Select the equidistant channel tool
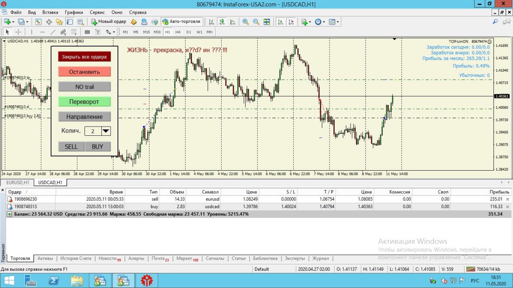The width and height of the screenshot is (513, 288). click(x=63, y=32)
